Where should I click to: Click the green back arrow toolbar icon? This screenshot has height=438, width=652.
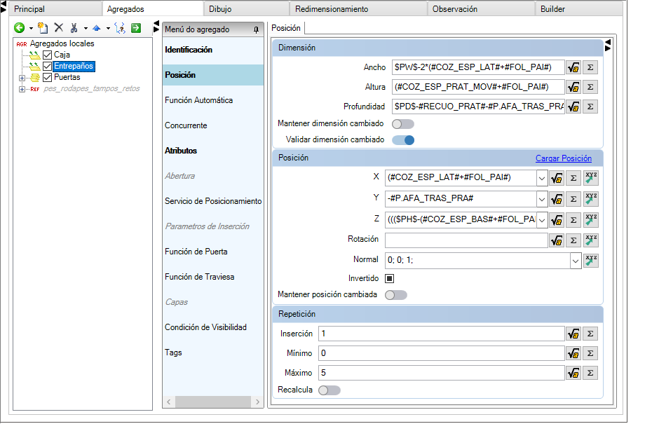19,28
